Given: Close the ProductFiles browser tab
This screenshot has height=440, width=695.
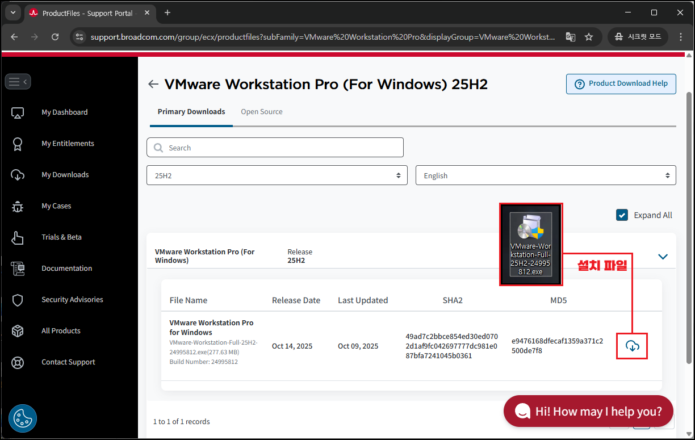Looking at the screenshot, I should click(146, 12).
